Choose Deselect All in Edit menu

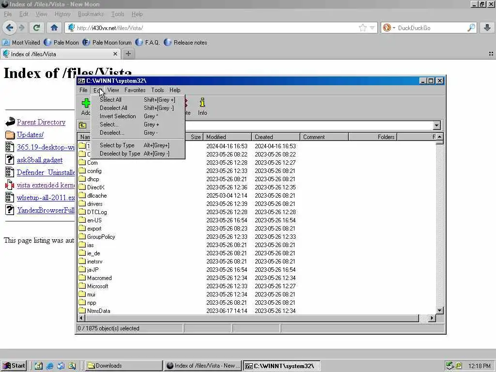point(138,108)
